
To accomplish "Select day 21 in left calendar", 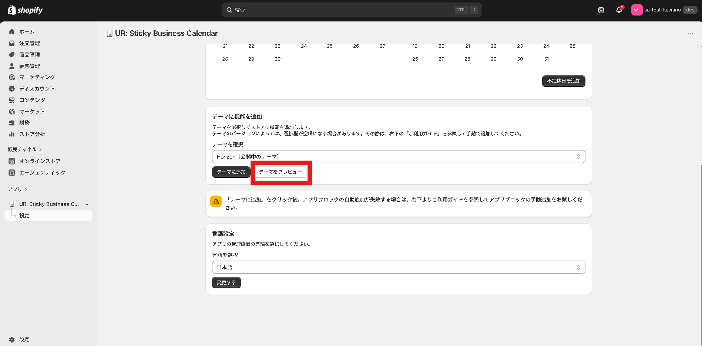I will pyautogui.click(x=225, y=46).
